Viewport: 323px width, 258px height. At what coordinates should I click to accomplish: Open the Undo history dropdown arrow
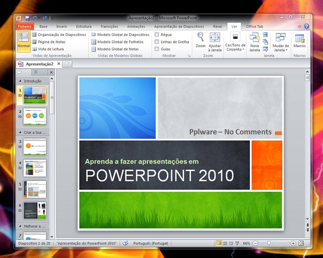pos(39,18)
